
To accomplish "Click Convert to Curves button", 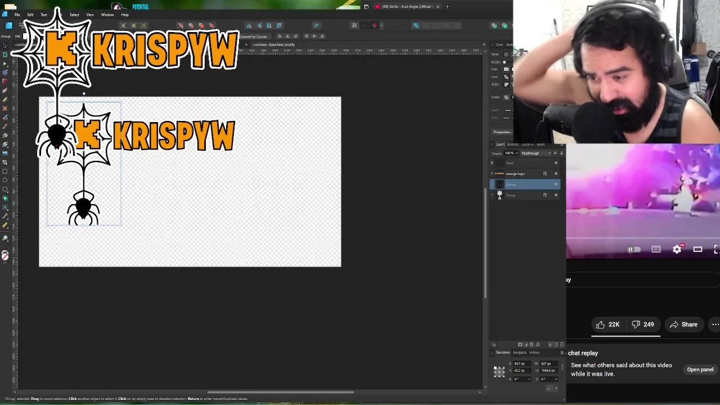I will pyautogui.click(x=253, y=37).
